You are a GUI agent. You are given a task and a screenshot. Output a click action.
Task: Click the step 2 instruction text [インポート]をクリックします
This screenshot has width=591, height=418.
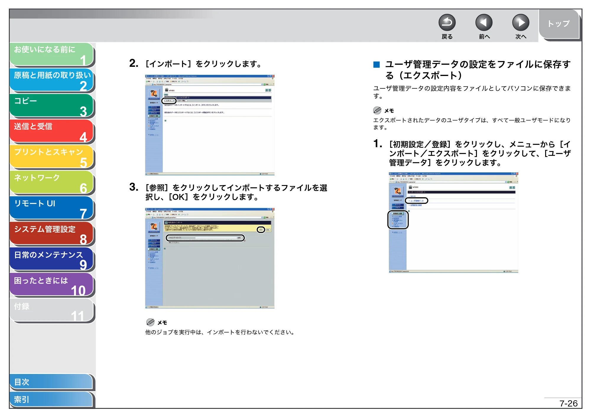[204, 64]
